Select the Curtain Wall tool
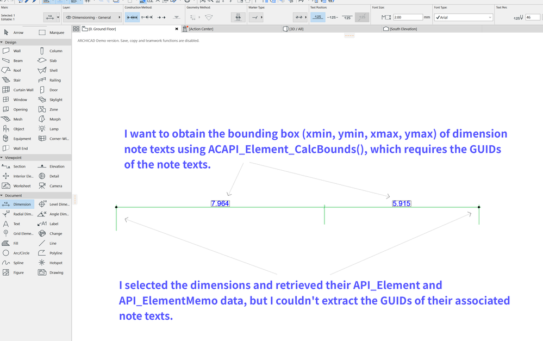 point(17,90)
